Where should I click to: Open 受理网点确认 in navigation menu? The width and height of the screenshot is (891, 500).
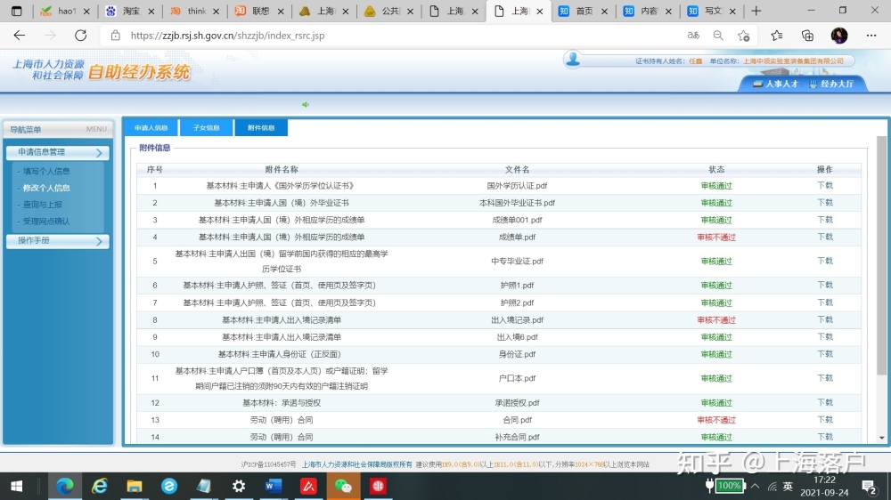point(46,222)
